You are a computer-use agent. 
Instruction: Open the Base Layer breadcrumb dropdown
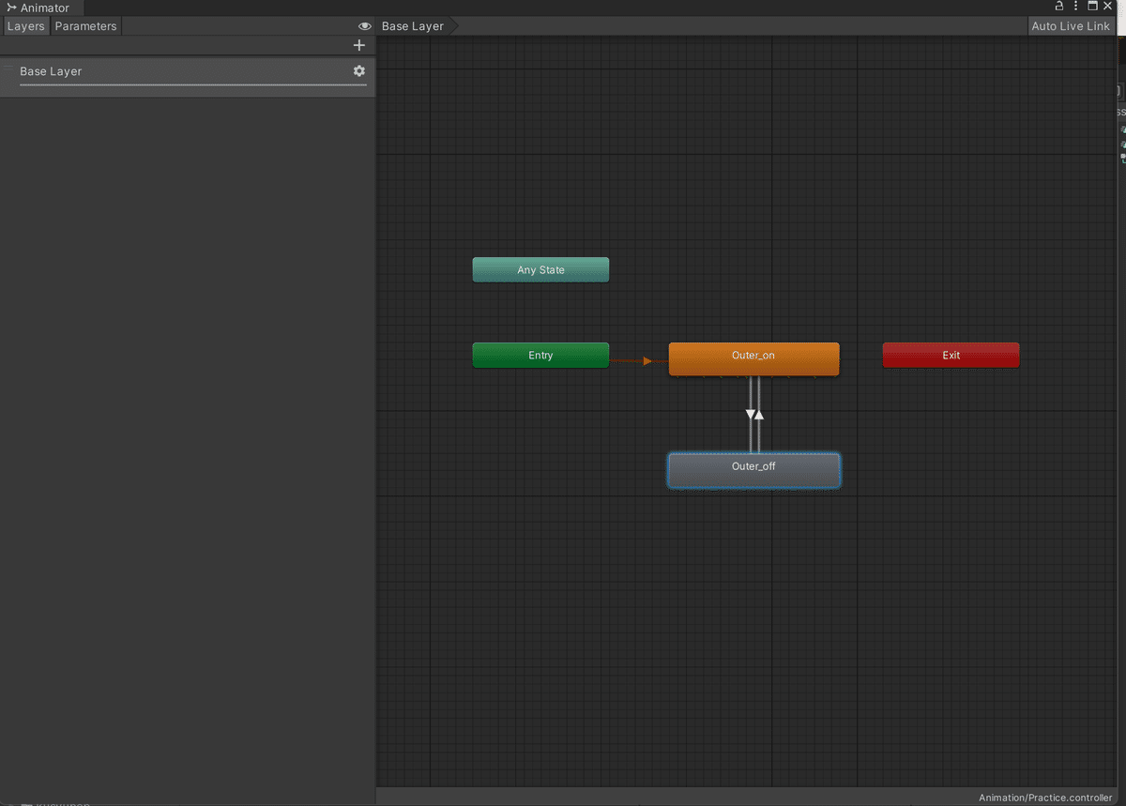pos(411,25)
